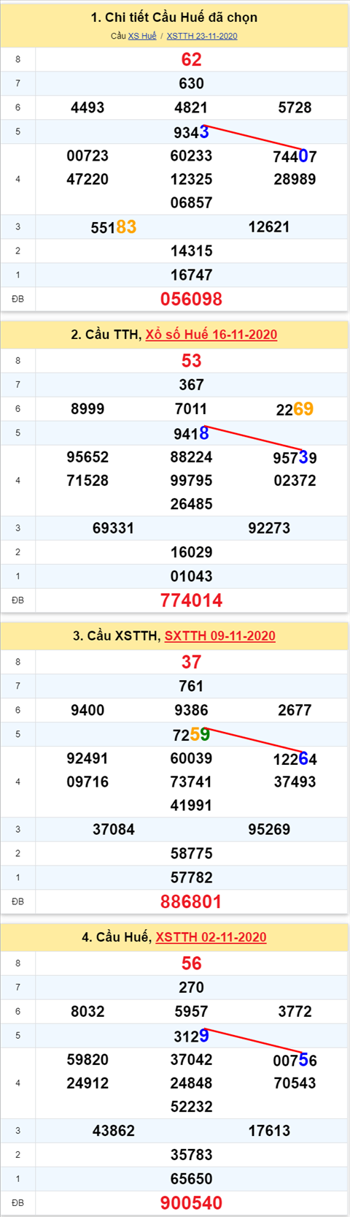Click the number 99795
This screenshot has height=1217, width=350.
[191, 481]
